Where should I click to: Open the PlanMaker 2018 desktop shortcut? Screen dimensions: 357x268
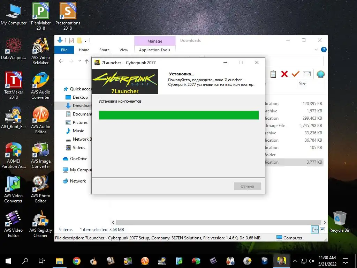[x=41, y=16]
